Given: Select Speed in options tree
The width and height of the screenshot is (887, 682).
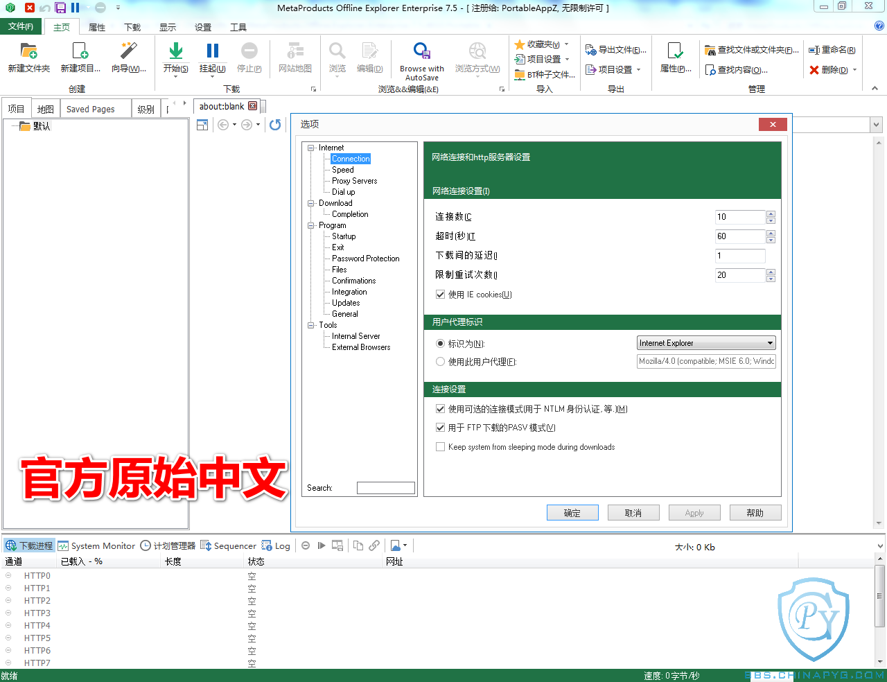Looking at the screenshot, I should (x=343, y=170).
